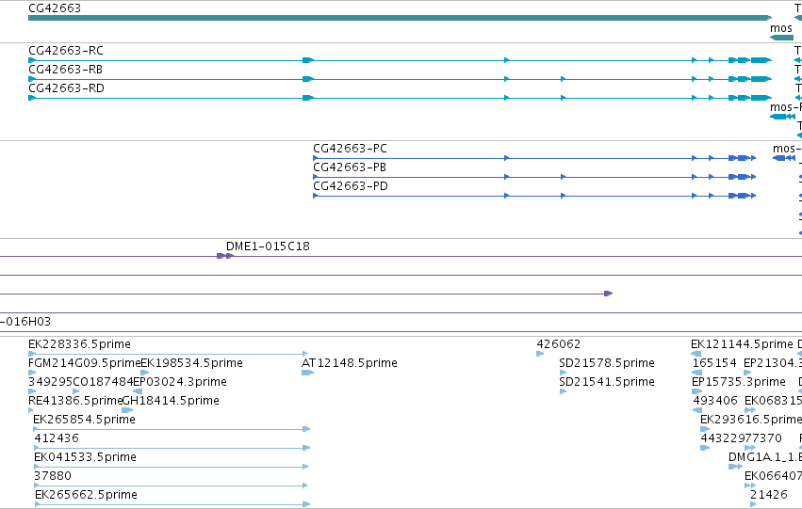Screen dimensions: 802x509
Task: Select the CG42663 gene bar
Action: tap(400, 18)
